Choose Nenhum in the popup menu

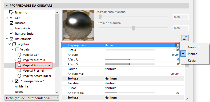point(194,47)
